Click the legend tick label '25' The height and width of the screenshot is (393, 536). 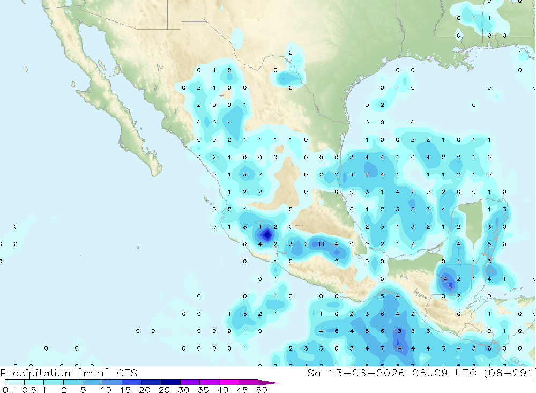(x=165, y=390)
